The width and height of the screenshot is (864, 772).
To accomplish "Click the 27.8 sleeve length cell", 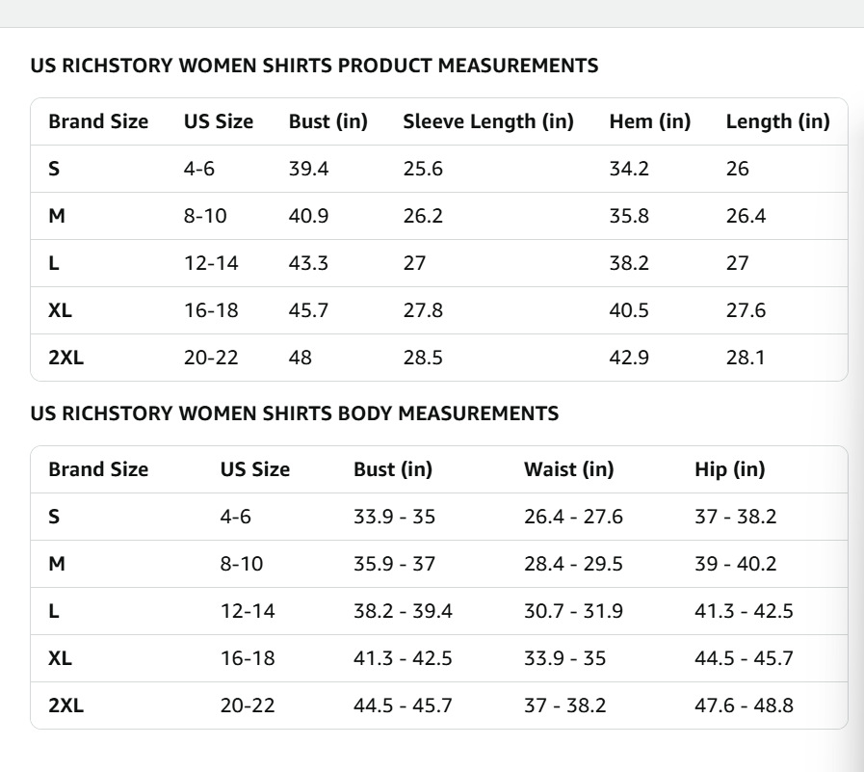I will [423, 310].
